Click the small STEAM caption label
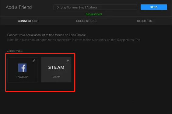 tap(56, 77)
